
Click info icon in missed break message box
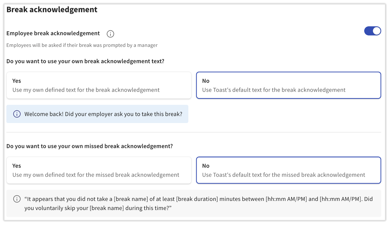pyautogui.click(x=17, y=199)
